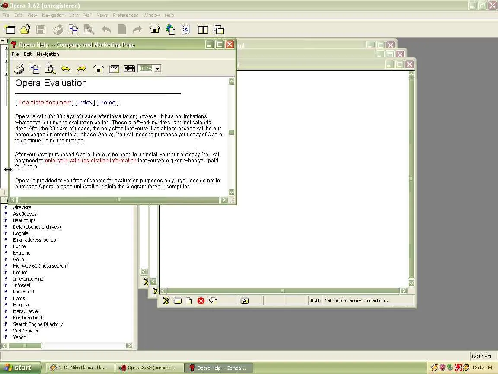Open the zoom 100% dropdown in Help window

[x=158, y=68]
